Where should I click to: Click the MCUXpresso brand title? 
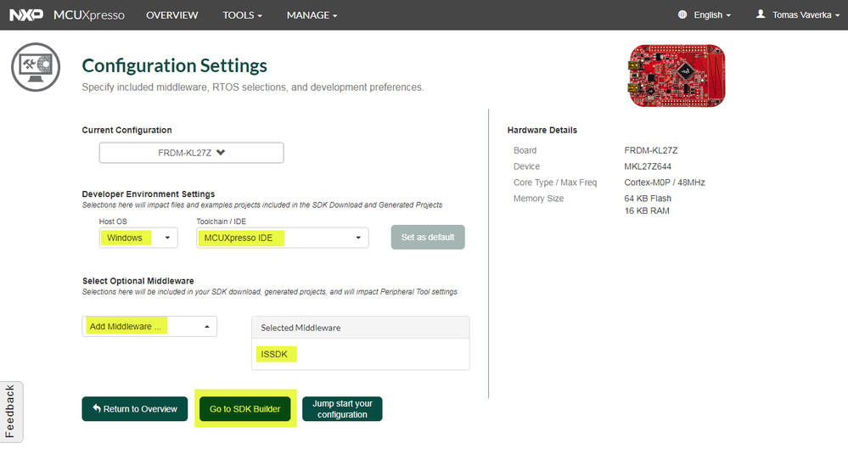(88, 15)
